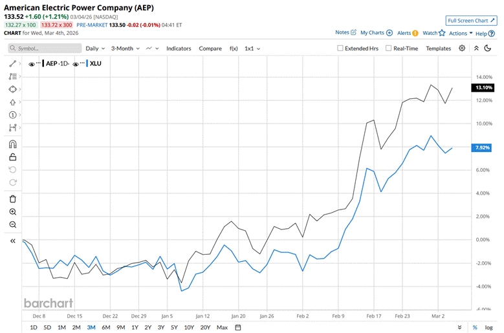The width and height of the screenshot is (504, 333).
Task: Open the Templates menu
Action: click(x=439, y=48)
